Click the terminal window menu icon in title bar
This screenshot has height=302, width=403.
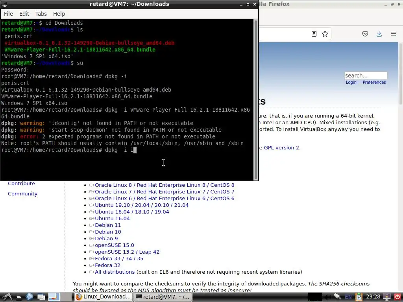coord(4,4)
